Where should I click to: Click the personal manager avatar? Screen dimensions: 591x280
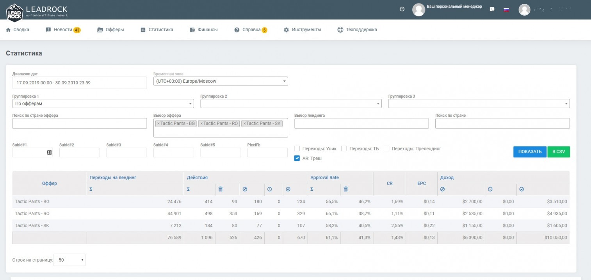click(x=418, y=9)
